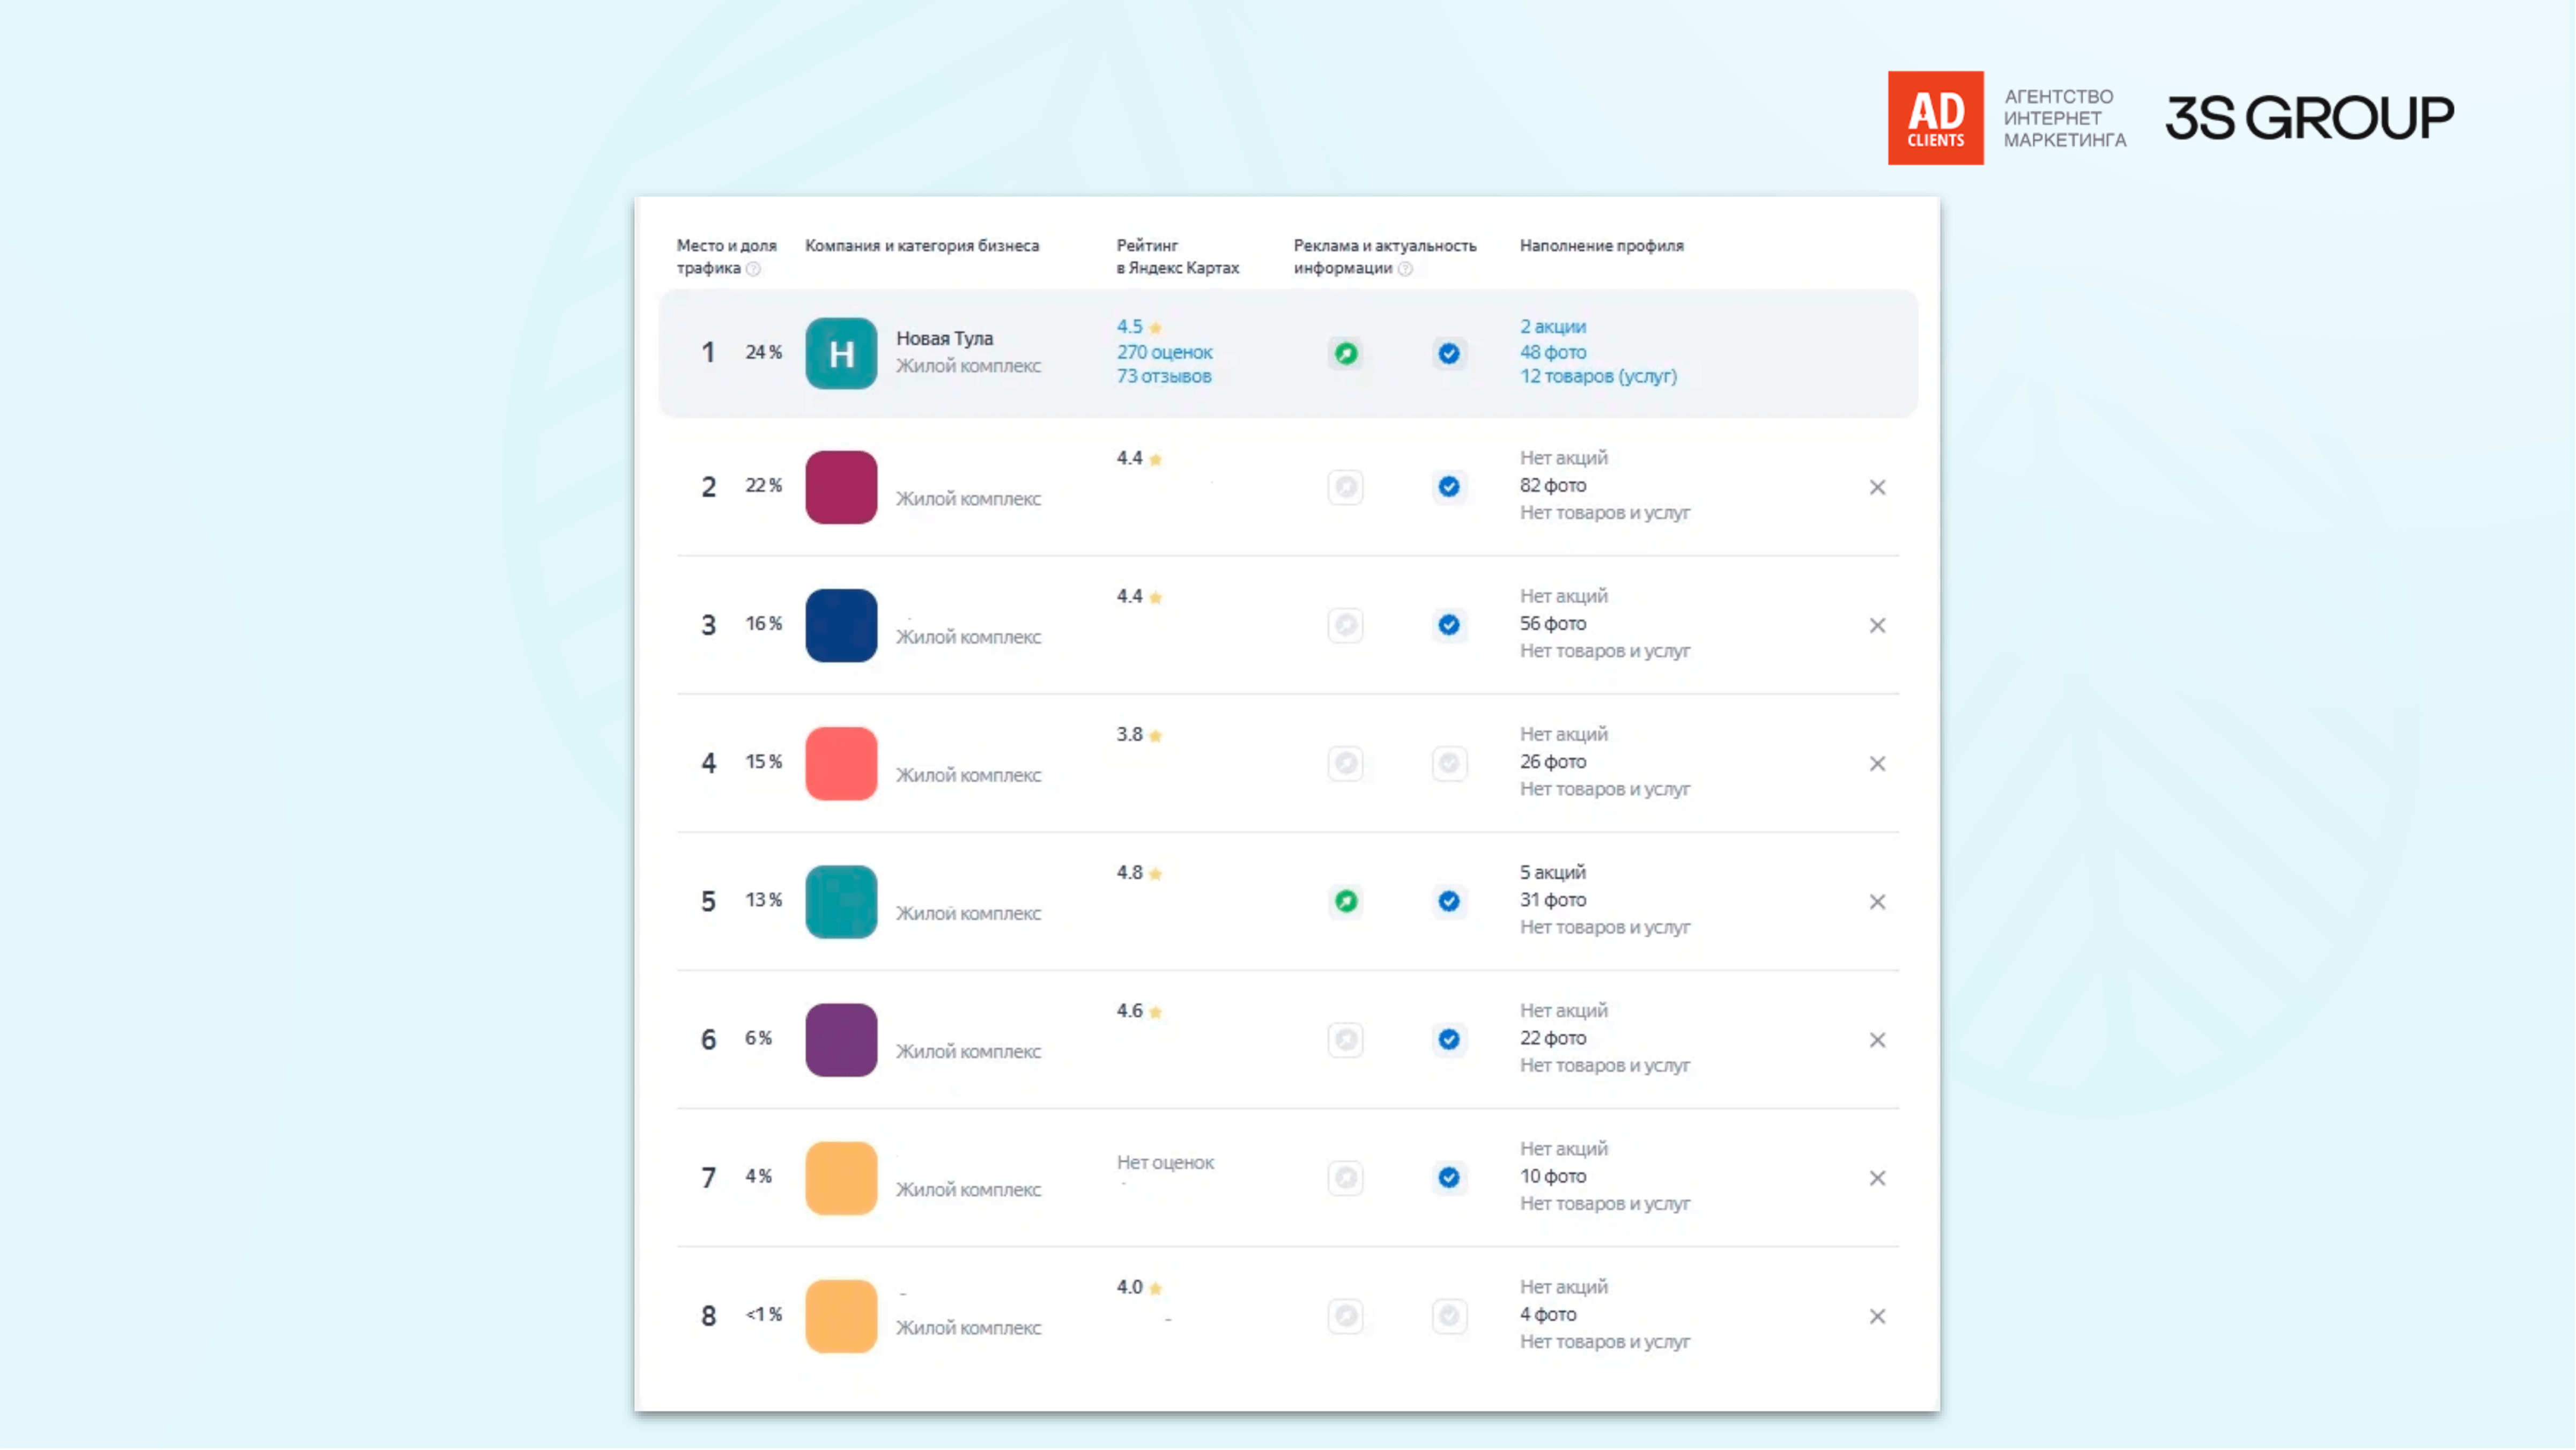The image size is (2576, 1450).
Task: Remove the row 2 competitor with X
Action: (1877, 487)
